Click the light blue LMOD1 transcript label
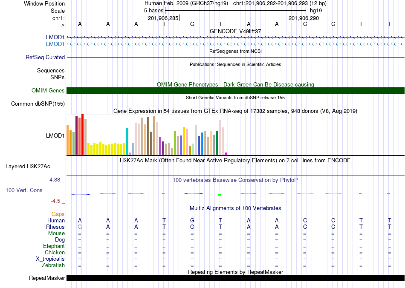This screenshot has width=405, height=288. click(x=55, y=44)
